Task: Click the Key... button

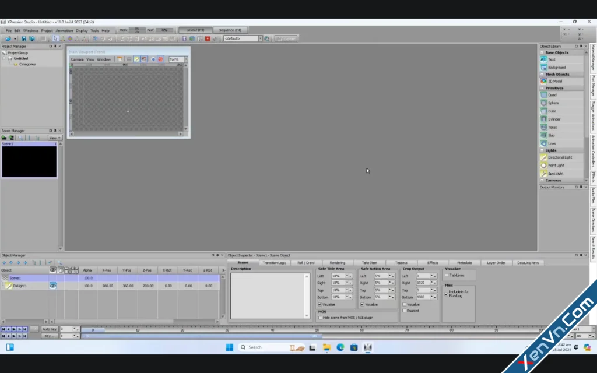Action: (x=50, y=336)
